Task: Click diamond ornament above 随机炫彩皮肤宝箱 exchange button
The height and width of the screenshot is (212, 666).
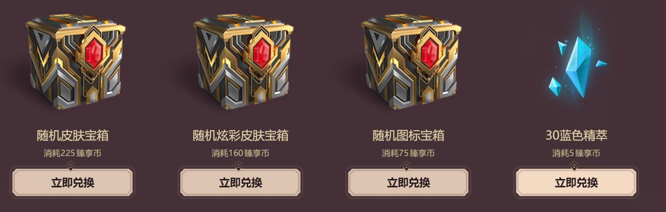Action: (239, 168)
